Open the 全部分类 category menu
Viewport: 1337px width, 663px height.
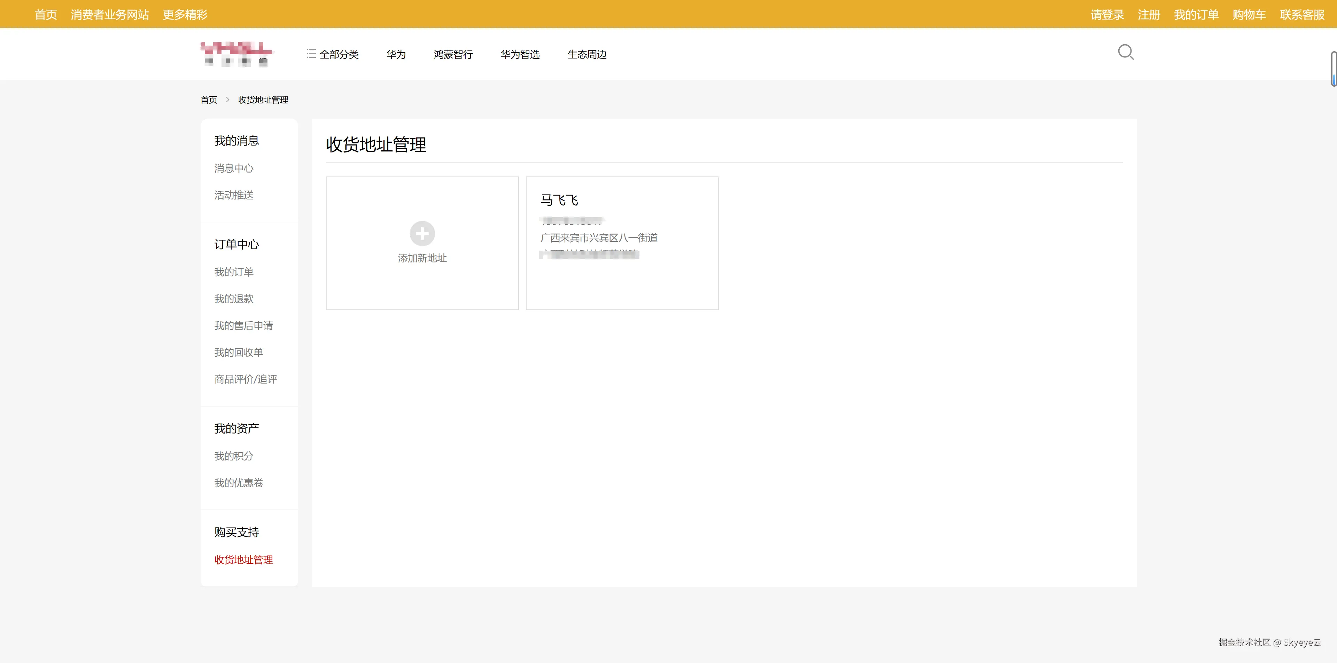pyautogui.click(x=333, y=55)
